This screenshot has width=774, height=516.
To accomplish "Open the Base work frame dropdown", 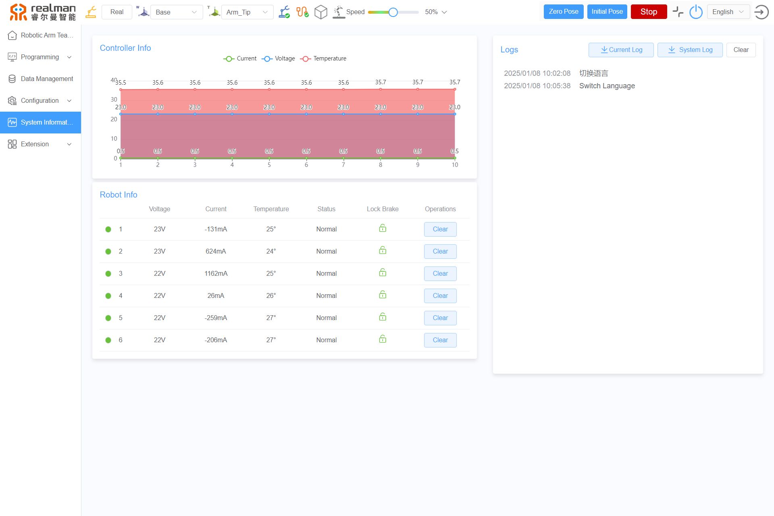I will pos(176,12).
